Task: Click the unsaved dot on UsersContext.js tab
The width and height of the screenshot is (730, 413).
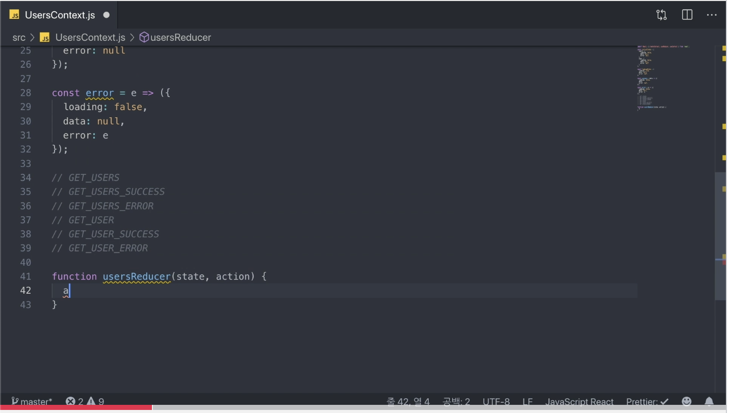Action: coord(107,15)
